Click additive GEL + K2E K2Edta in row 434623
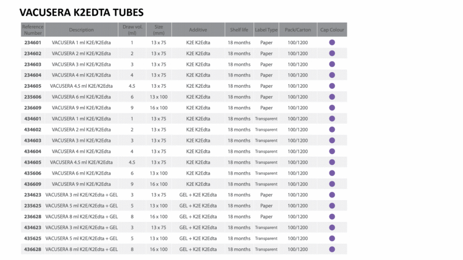This screenshot has height=260, width=463. point(198,228)
